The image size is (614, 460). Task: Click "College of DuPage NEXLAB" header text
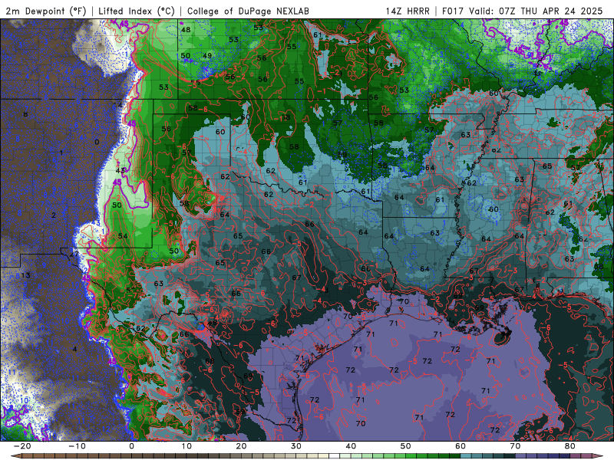point(248,11)
